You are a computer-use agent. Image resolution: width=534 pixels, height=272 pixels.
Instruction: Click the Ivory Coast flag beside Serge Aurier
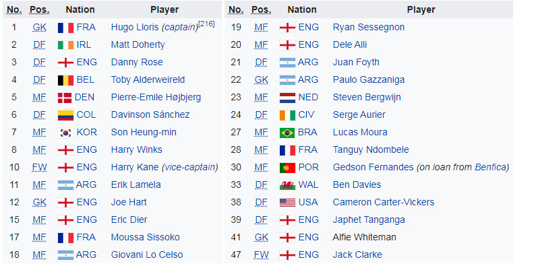pyautogui.click(x=287, y=115)
